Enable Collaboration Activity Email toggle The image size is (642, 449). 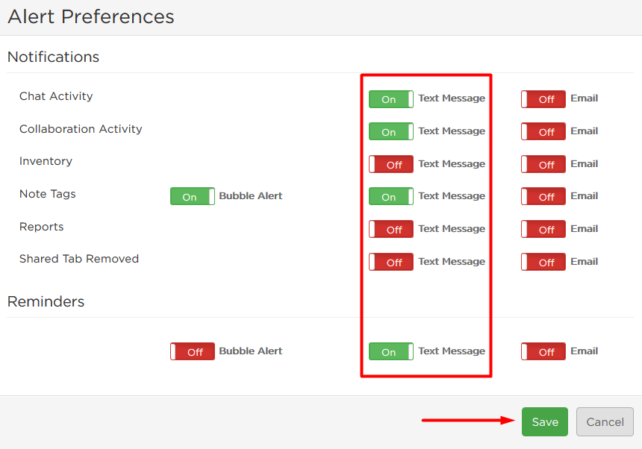(x=543, y=131)
